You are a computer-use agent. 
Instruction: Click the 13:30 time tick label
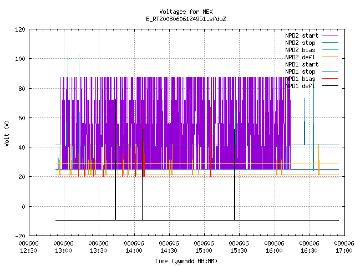99,251
